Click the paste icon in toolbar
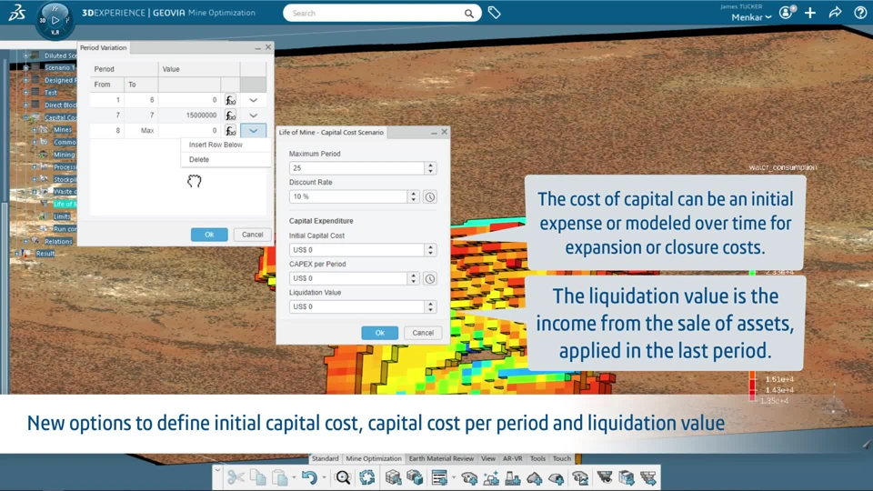 279,477
